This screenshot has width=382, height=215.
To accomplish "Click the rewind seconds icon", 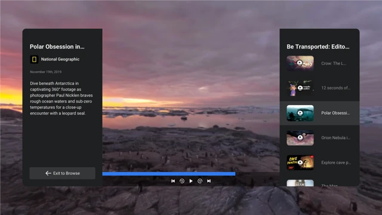I will [x=182, y=181].
